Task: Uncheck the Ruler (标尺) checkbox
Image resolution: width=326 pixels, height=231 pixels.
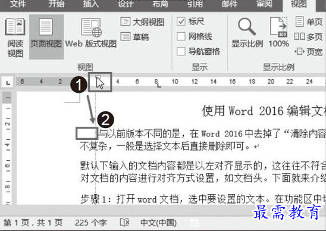Action: click(x=181, y=21)
